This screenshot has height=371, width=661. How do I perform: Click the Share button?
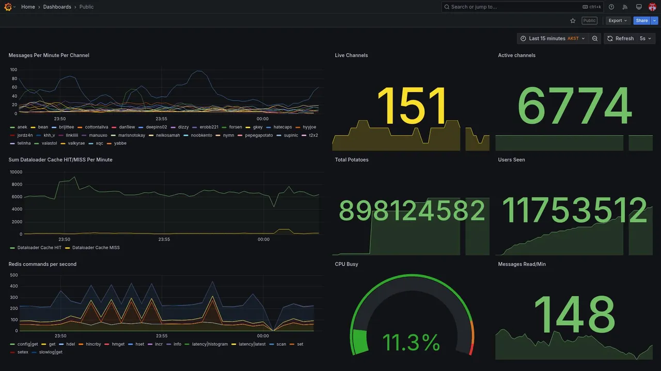642,21
